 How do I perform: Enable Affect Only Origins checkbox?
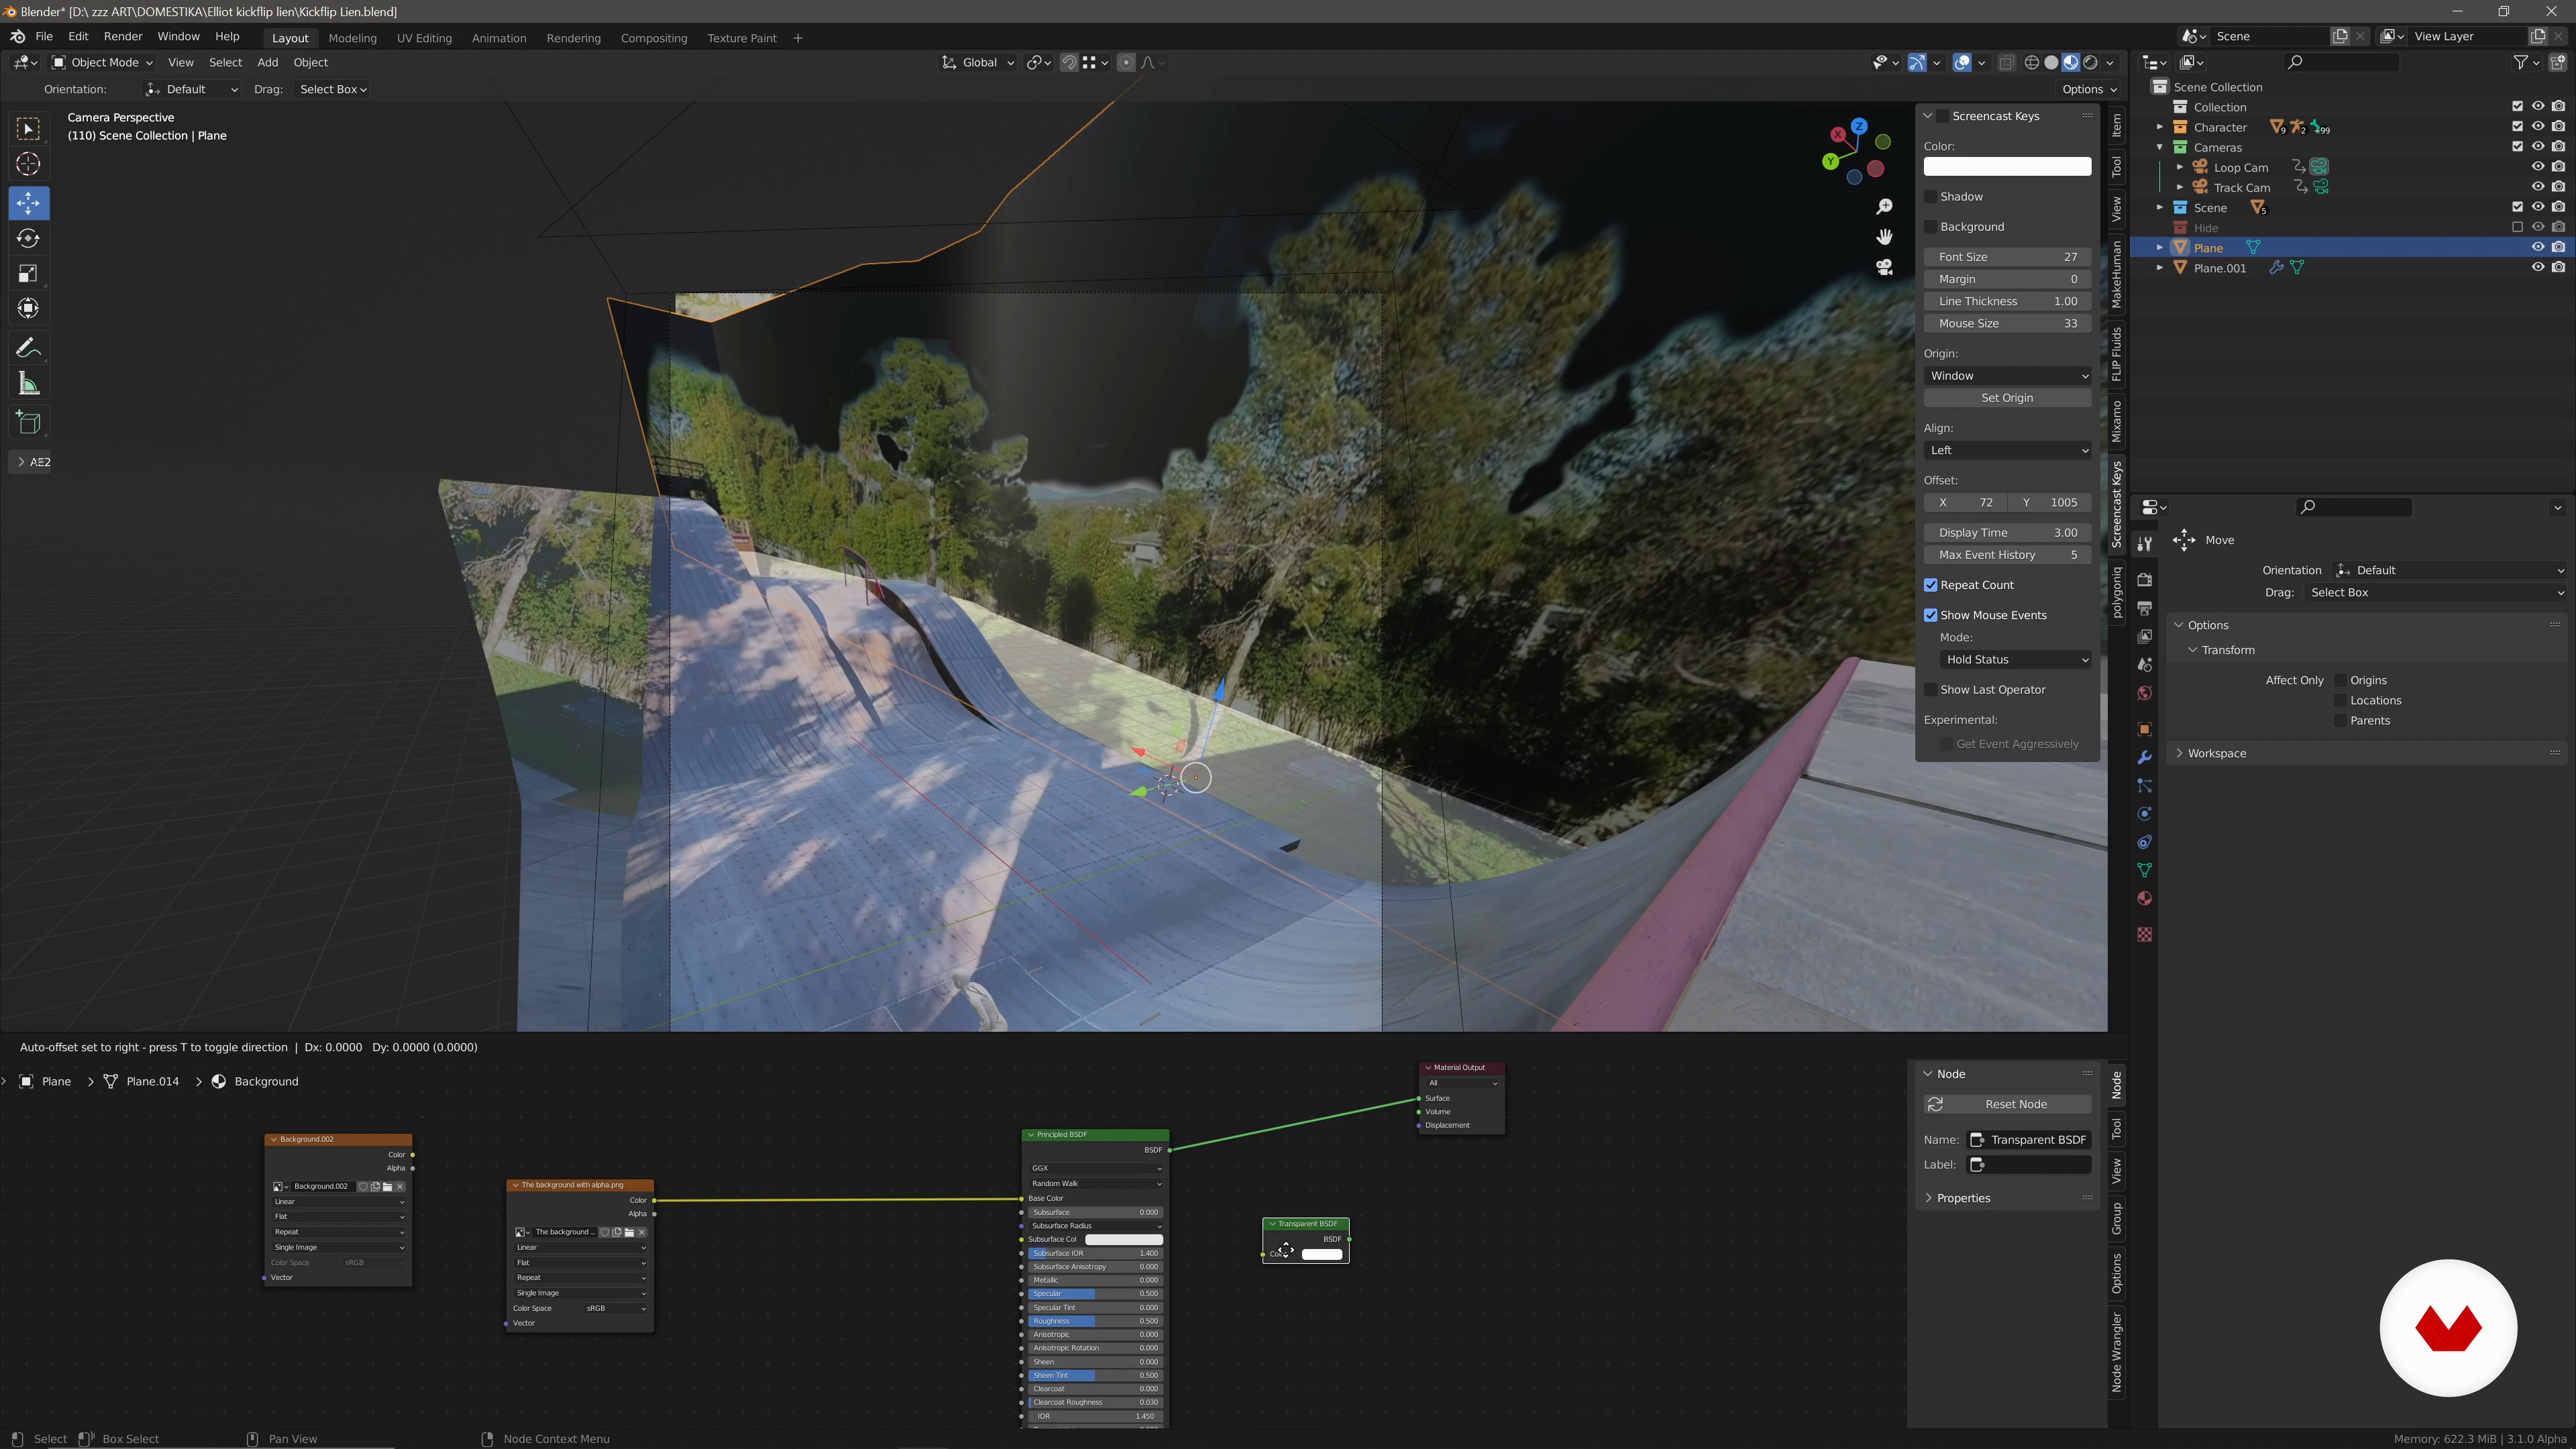coord(2340,680)
